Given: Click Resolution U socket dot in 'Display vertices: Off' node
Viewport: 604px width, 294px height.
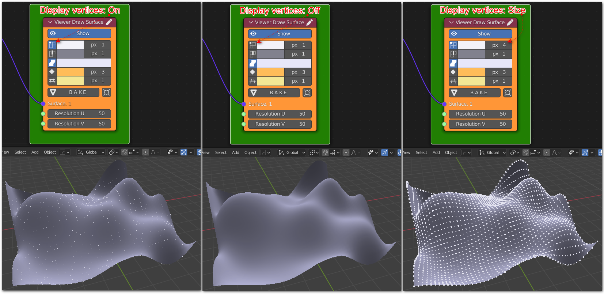Looking at the screenshot, I should (x=244, y=114).
